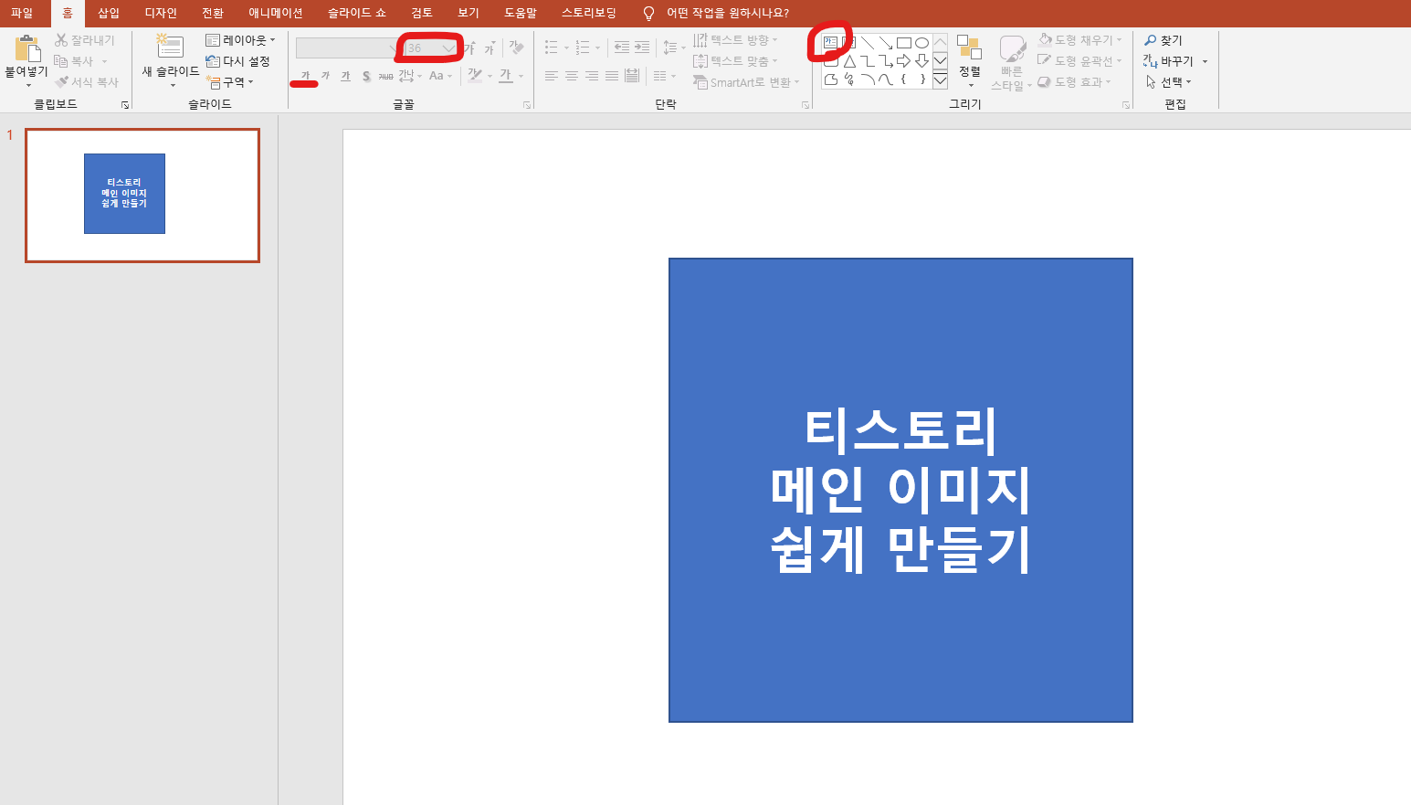Open the Font dialog launcher
Viewport: 1411px width, 805px height.
[x=527, y=105]
